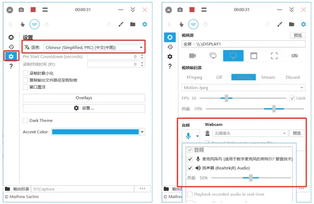Click the blue microphone audio icon

[x=188, y=136]
